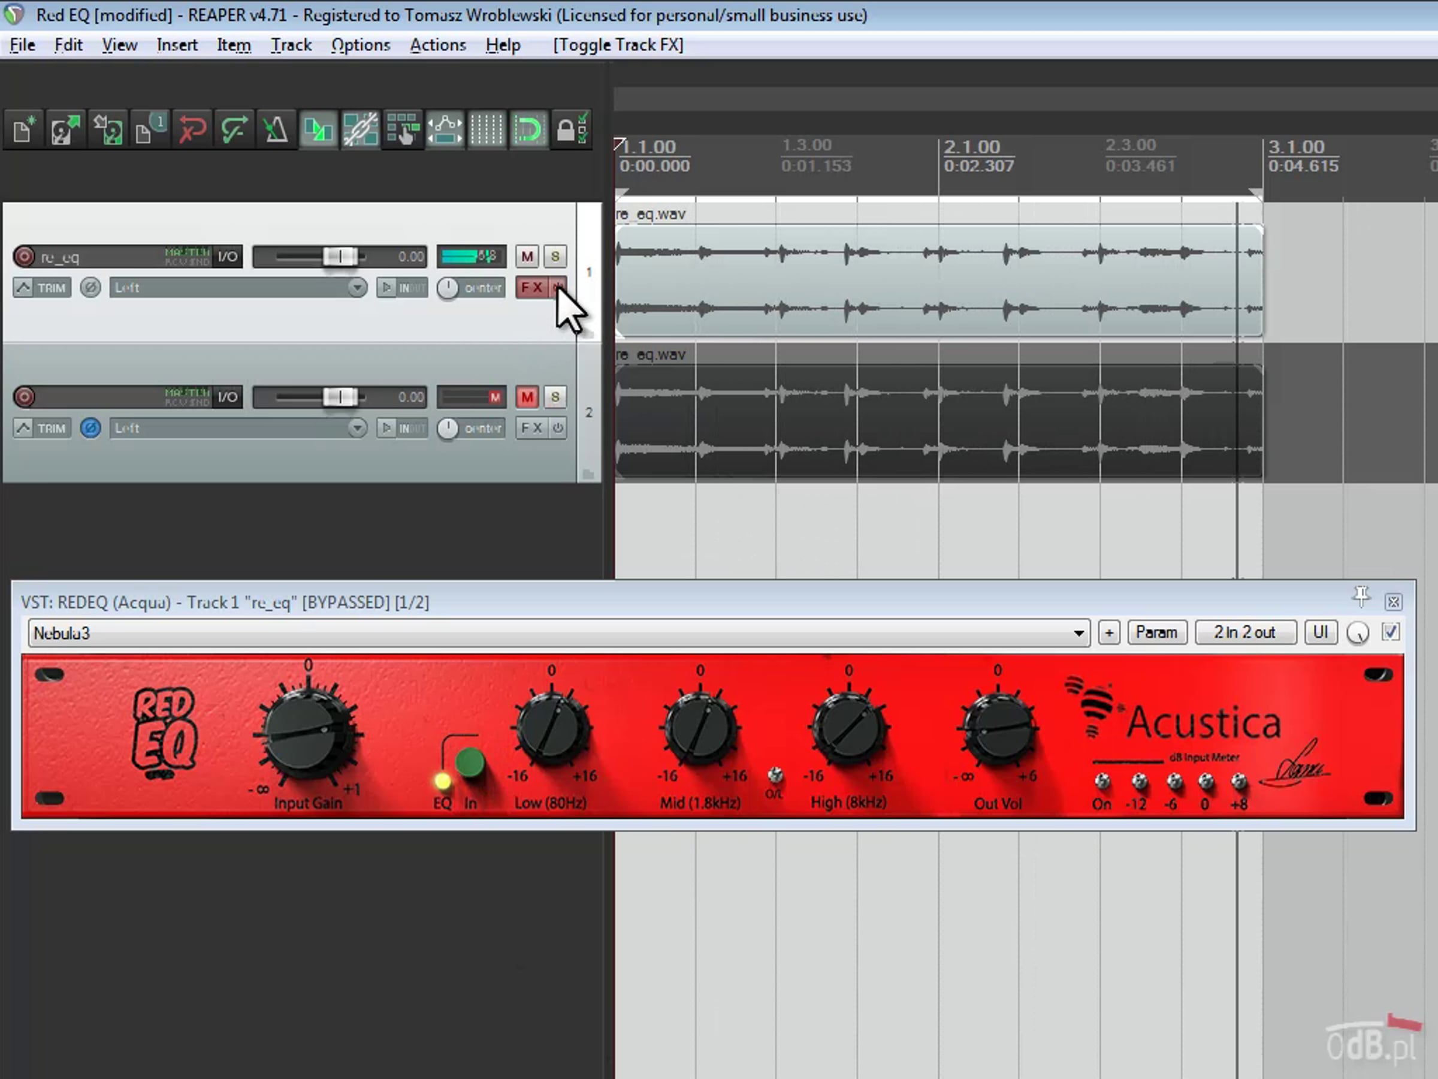Open FX chain on track 2
This screenshot has height=1079, width=1438.
[x=532, y=428]
